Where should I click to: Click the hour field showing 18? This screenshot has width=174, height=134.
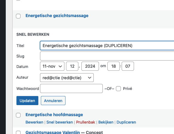click(x=113, y=66)
